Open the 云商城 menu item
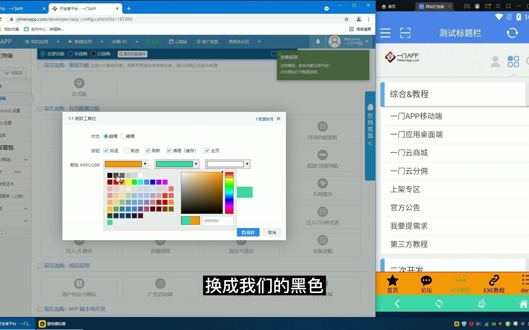 coord(178,42)
